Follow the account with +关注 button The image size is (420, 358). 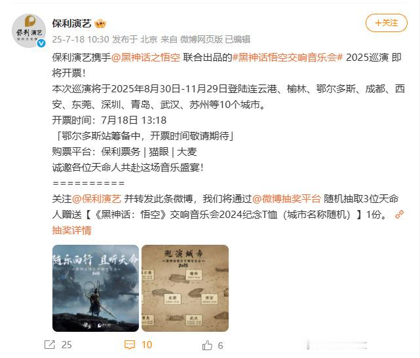point(387,23)
